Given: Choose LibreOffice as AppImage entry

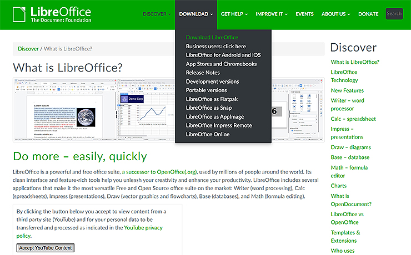Looking at the screenshot, I should coord(215,116).
